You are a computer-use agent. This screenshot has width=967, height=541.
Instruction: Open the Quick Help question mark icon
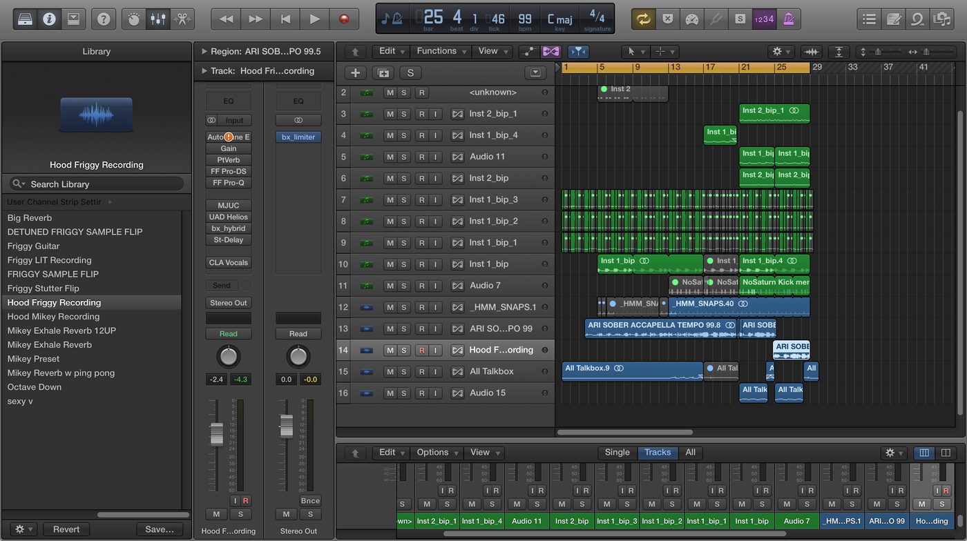(103, 19)
